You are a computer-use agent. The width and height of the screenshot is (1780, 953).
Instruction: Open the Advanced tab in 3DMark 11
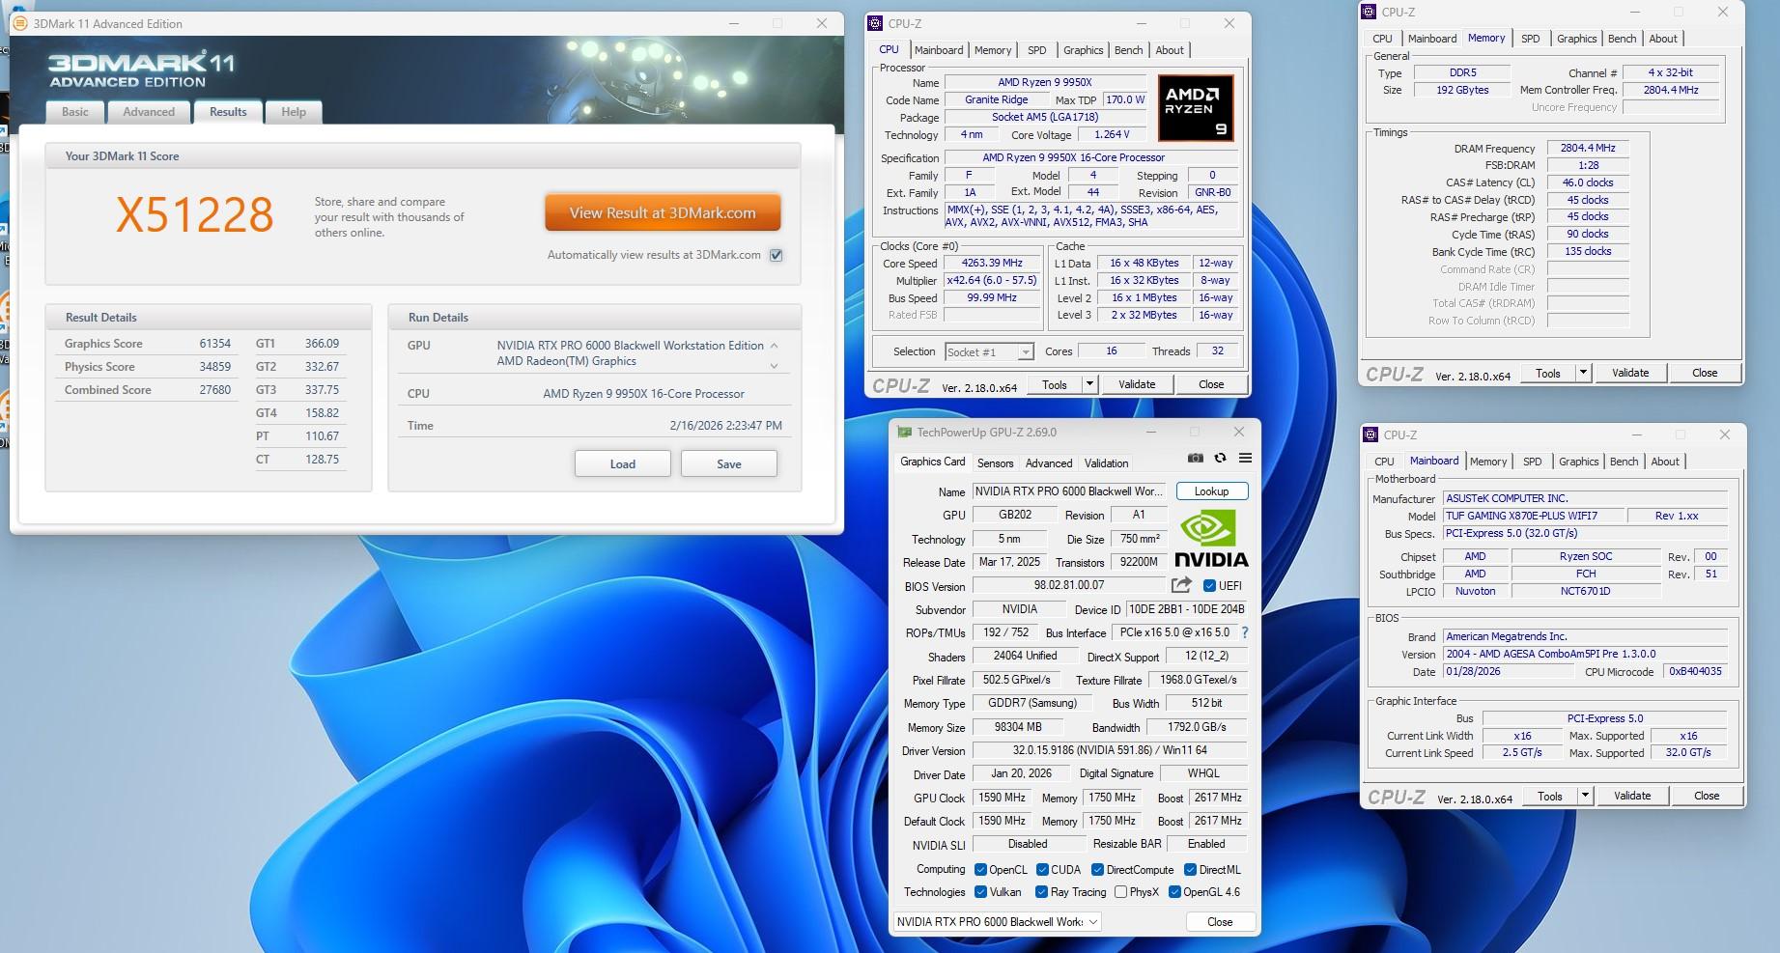tap(149, 112)
